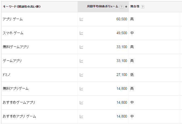182x124 pixels.
Task: Select the 無料ゲームアプリ keyword text
Action: pos(16,47)
